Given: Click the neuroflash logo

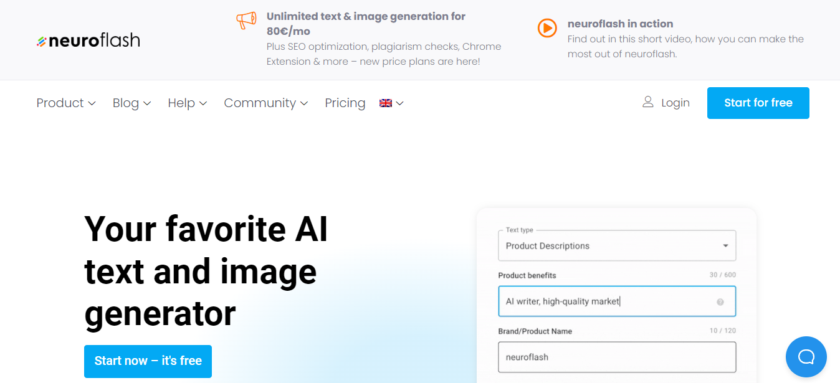Looking at the screenshot, I should (88, 40).
